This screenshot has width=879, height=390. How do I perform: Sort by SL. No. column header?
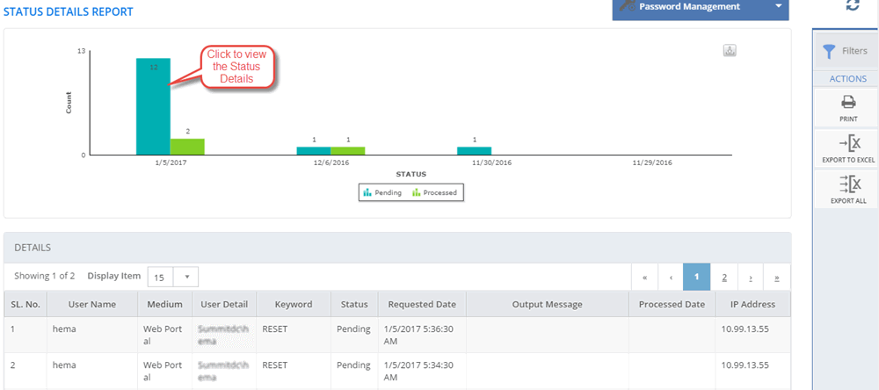coord(25,304)
